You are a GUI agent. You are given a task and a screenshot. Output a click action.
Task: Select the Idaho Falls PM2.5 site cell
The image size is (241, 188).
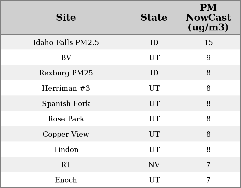[x=66, y=42]
